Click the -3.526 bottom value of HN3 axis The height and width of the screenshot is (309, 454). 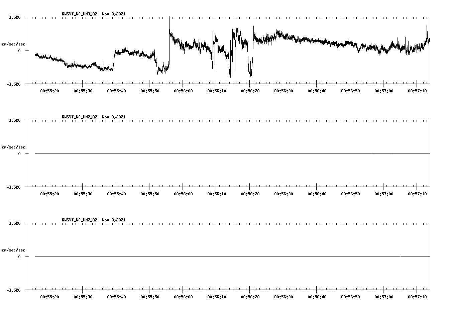pyautogui.click(x=13, y=84)
